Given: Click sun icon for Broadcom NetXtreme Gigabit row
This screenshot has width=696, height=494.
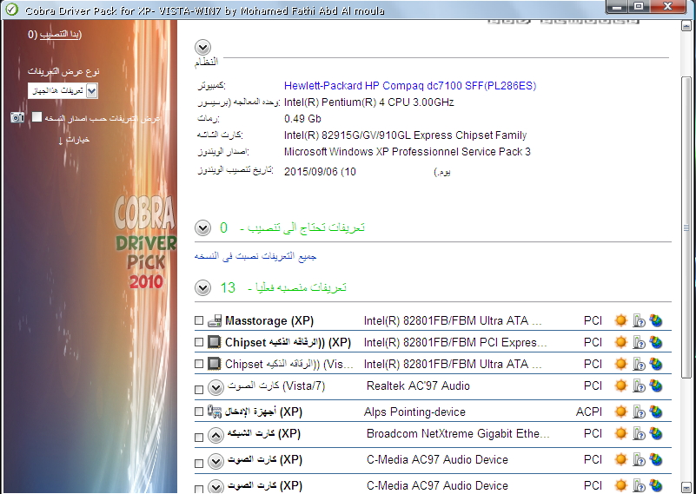Looking at the screenshot, I should click(x=621, y=433).
